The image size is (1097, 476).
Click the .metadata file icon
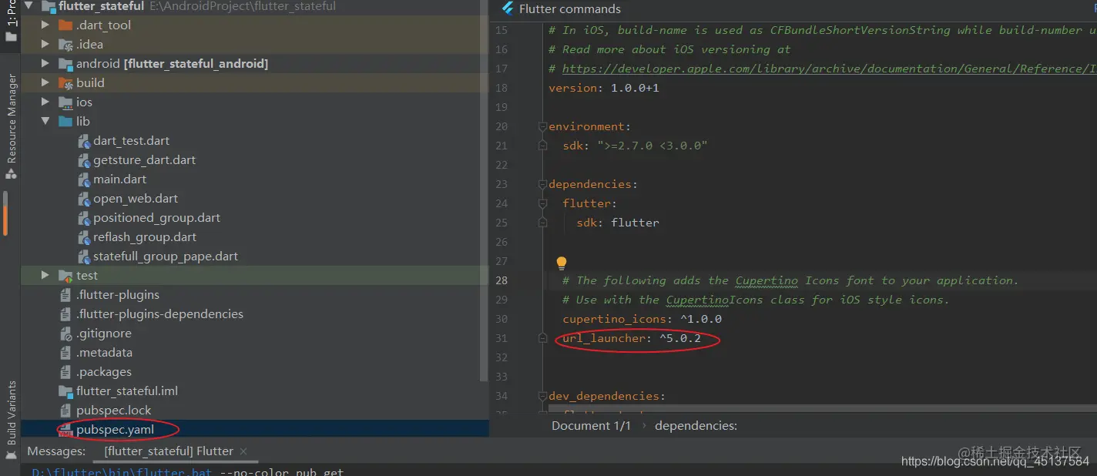(x=65, y=353)
